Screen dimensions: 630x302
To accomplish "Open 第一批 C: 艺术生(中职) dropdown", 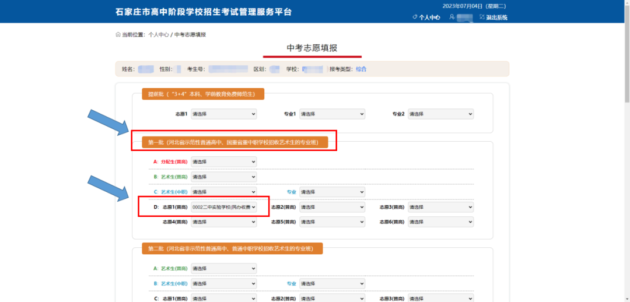I will tap(224, 192).
